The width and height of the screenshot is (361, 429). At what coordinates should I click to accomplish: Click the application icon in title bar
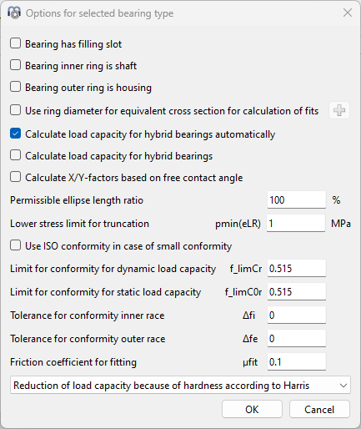coord(14,13)
